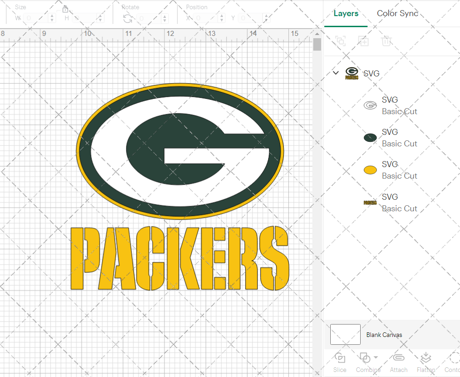Click the top-level SVG group label

point(371,73)
